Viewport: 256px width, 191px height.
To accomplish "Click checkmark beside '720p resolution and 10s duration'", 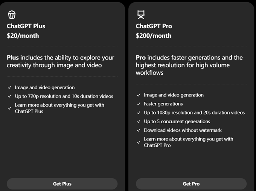I will pyautogui.click(x=9, y=96).
